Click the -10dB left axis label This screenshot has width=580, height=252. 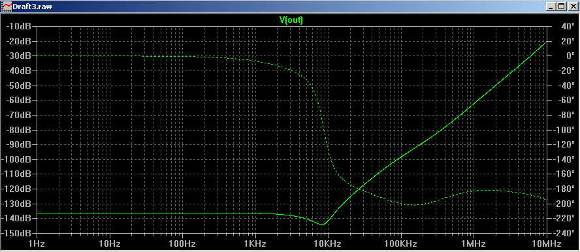[18, 26]
